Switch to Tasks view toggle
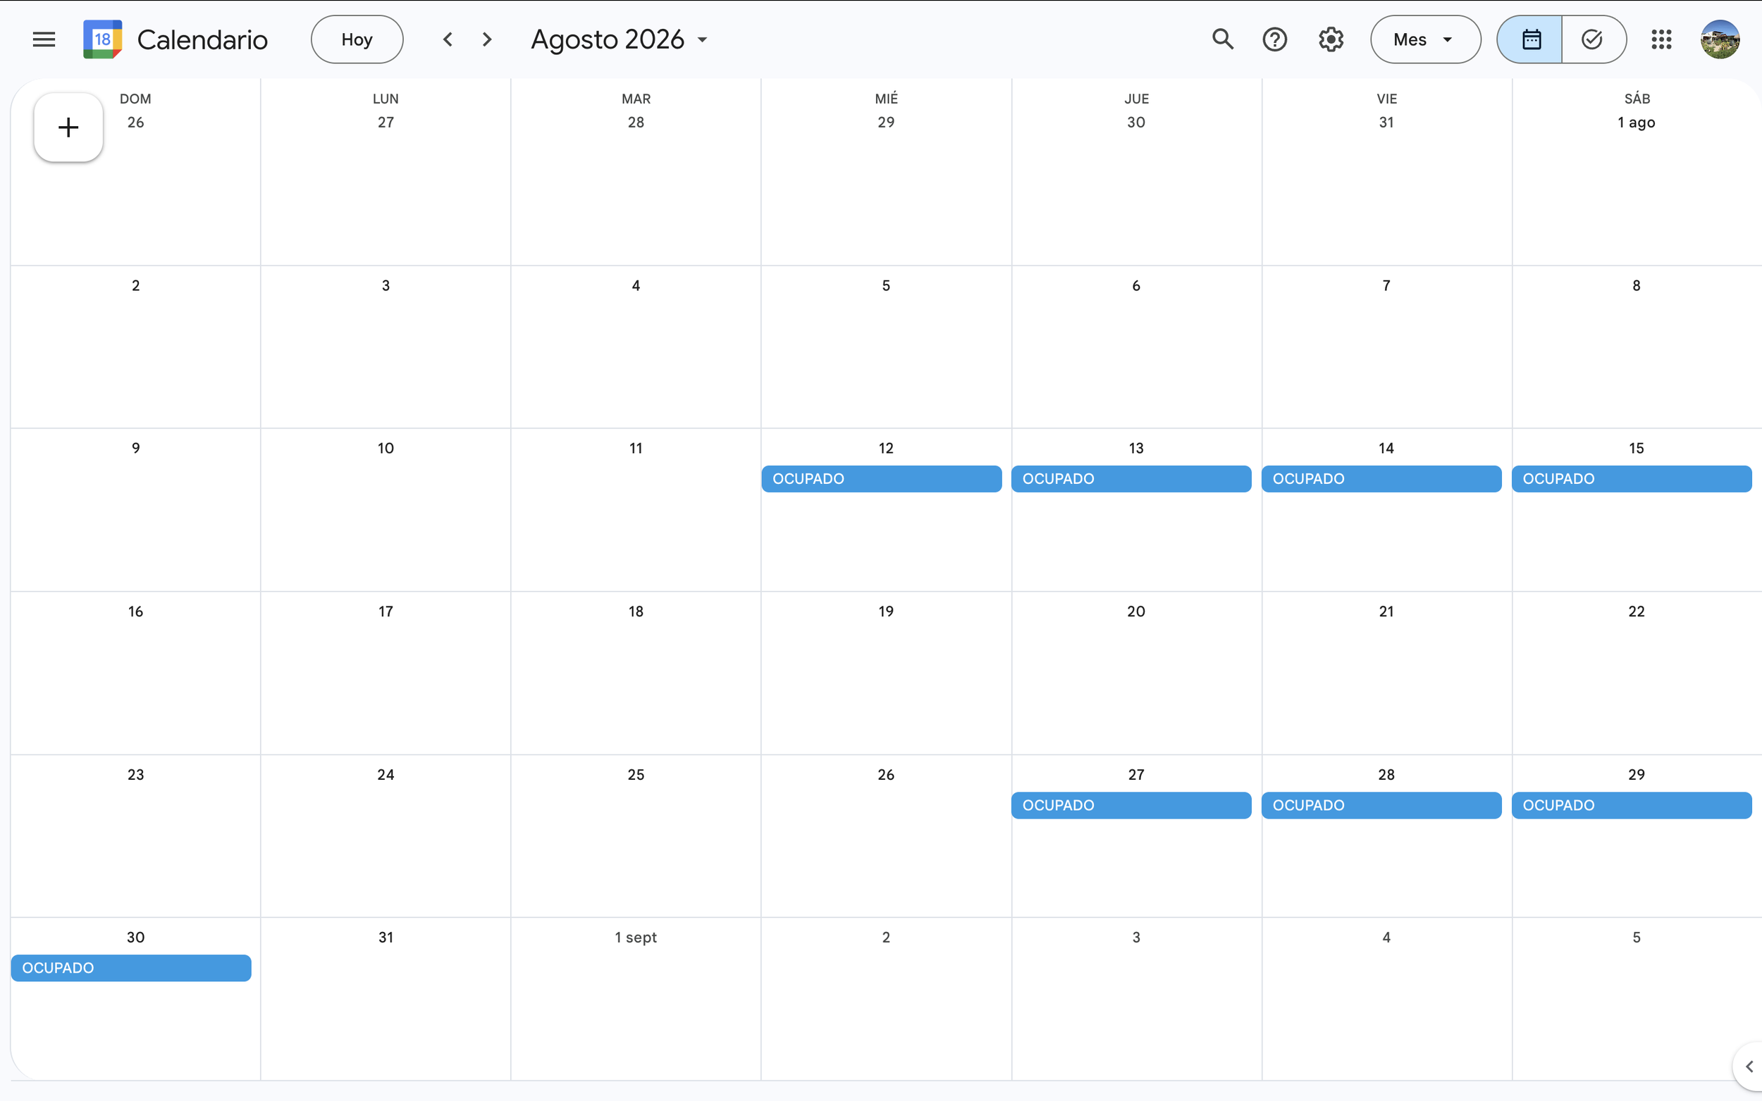 (1592, 39)
